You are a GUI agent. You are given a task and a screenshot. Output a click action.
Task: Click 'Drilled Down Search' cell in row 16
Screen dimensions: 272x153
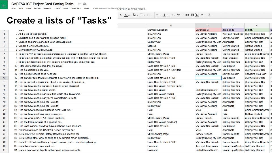coord(208,90)
